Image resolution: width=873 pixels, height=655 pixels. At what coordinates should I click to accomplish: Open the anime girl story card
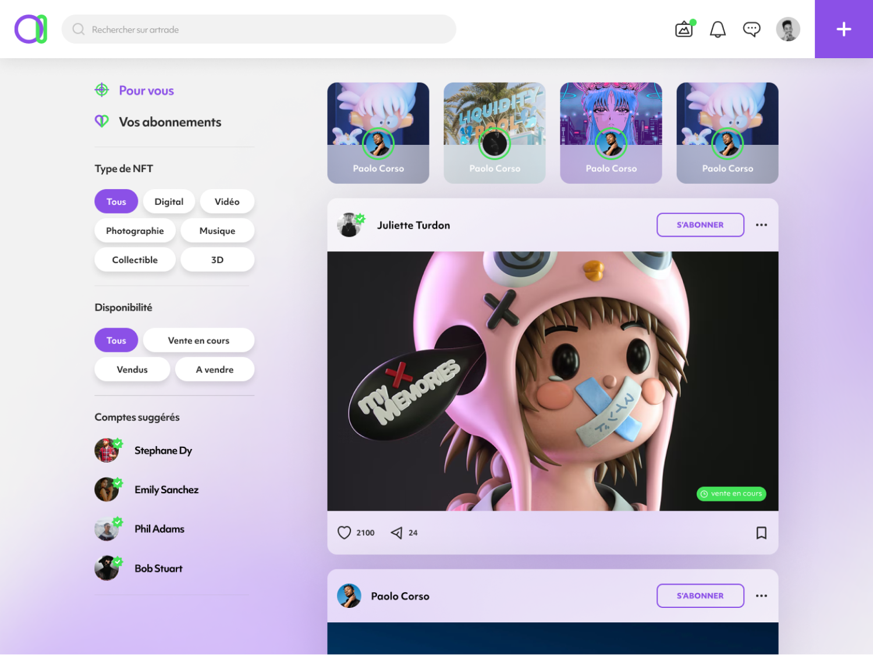click(x=611, y=133)
